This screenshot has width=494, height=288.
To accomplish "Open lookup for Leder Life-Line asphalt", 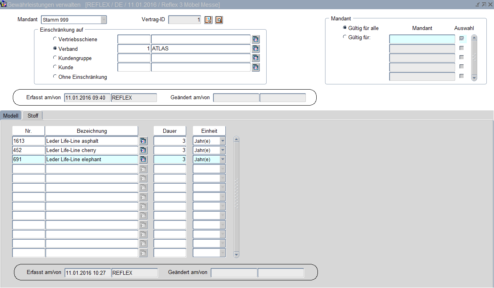I will click(143, 141).
